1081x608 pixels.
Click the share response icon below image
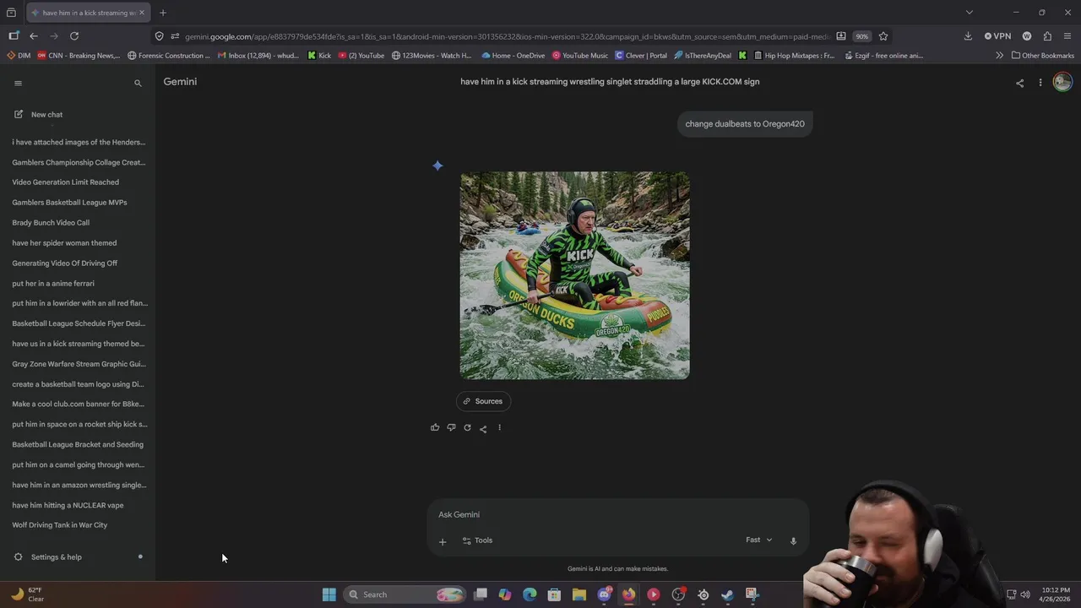pyautogui.click(x=483, y=428)
